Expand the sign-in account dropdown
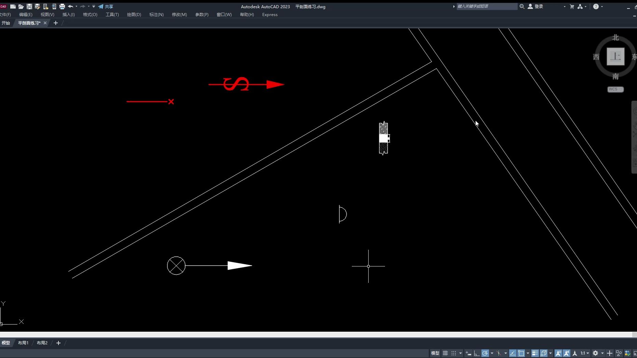This screenshot has width=637, height=358. (x=565, y=6)
